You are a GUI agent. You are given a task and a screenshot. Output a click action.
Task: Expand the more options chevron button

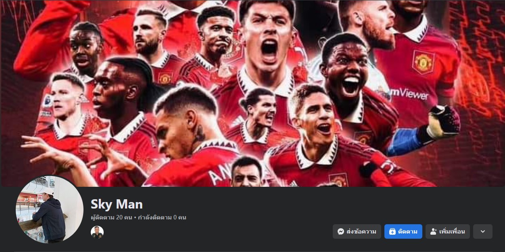pyautogui.click(x=483, y=231)
